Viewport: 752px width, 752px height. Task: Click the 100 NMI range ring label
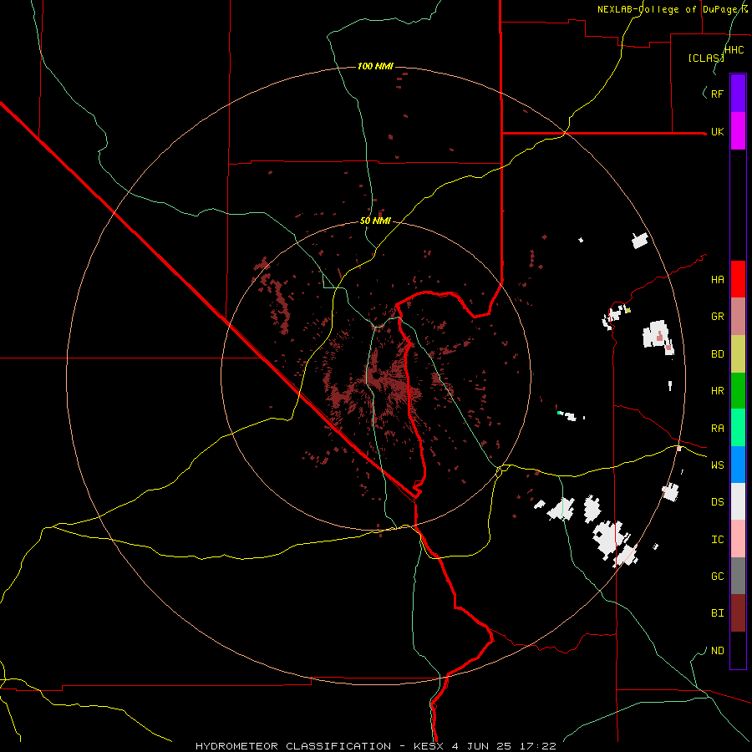pos(375,66)
